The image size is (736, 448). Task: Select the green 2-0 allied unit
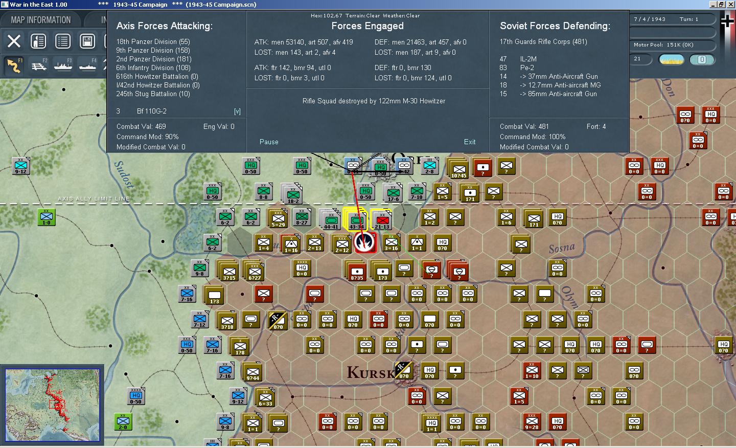pos(123,421)
